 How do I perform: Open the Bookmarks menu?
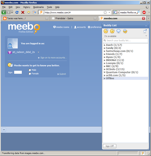(38, 7)
